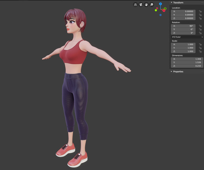Toggle the camera view icon
The image size is (204, 170).
coord(141,5)
